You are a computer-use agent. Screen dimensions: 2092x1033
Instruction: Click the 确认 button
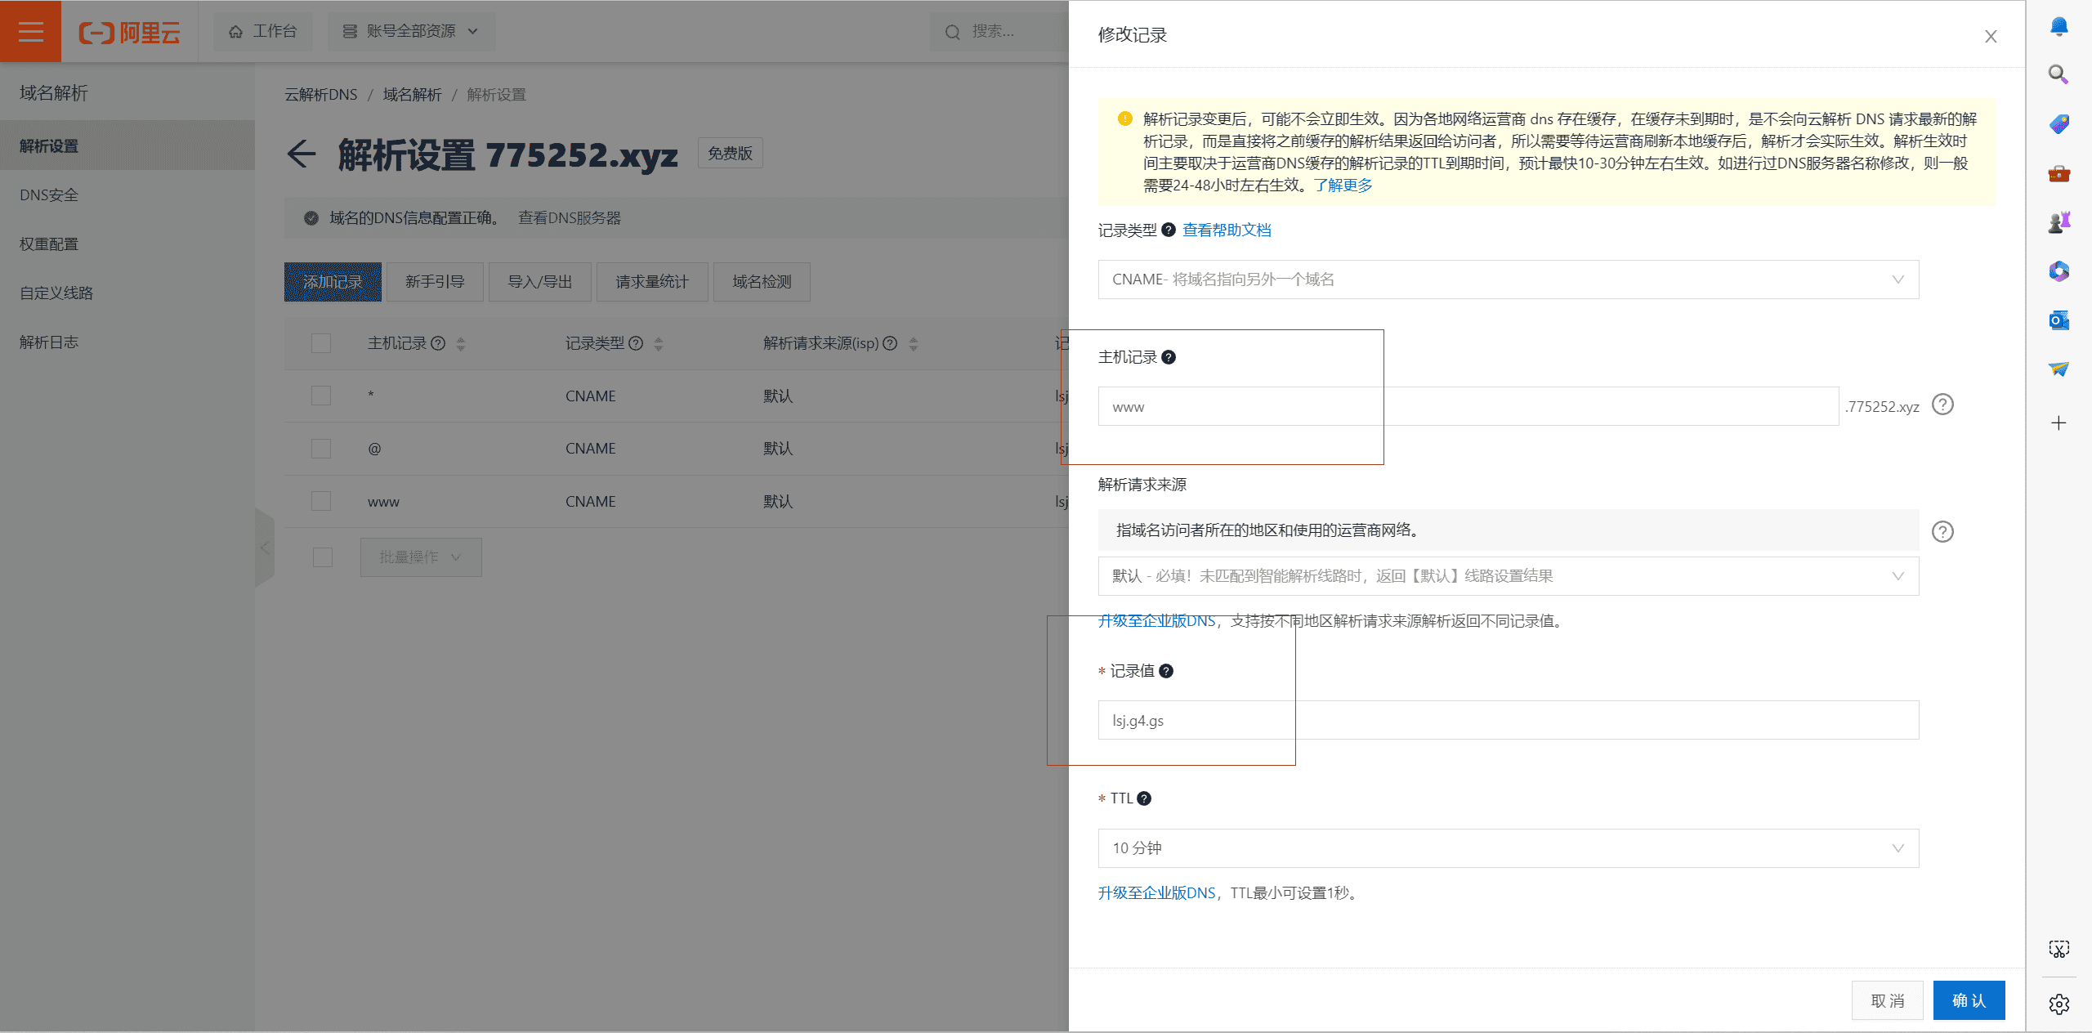pyautogui.click(x=1969, y=1000)
